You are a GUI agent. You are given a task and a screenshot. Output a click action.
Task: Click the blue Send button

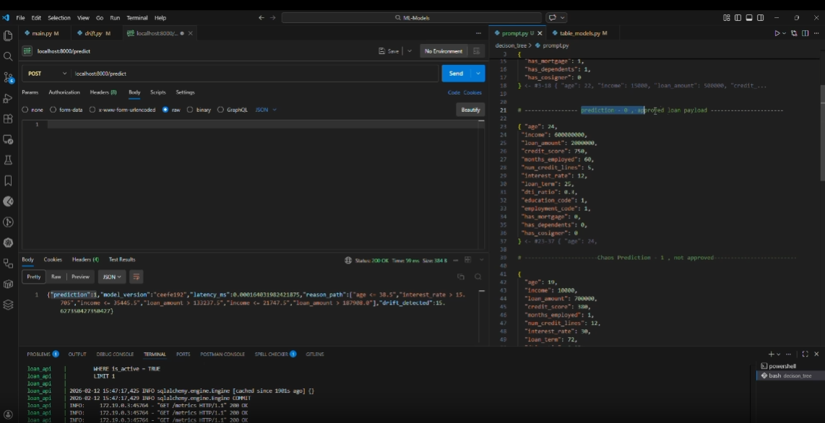point(456,74)
